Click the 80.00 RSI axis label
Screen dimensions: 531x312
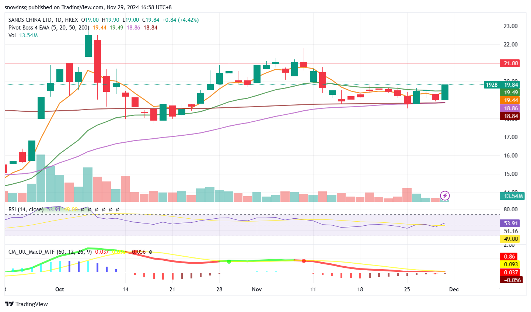(x=510, y=209)
